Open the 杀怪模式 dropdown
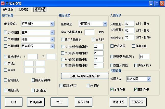The image size is (165, 109). [52, 24]
